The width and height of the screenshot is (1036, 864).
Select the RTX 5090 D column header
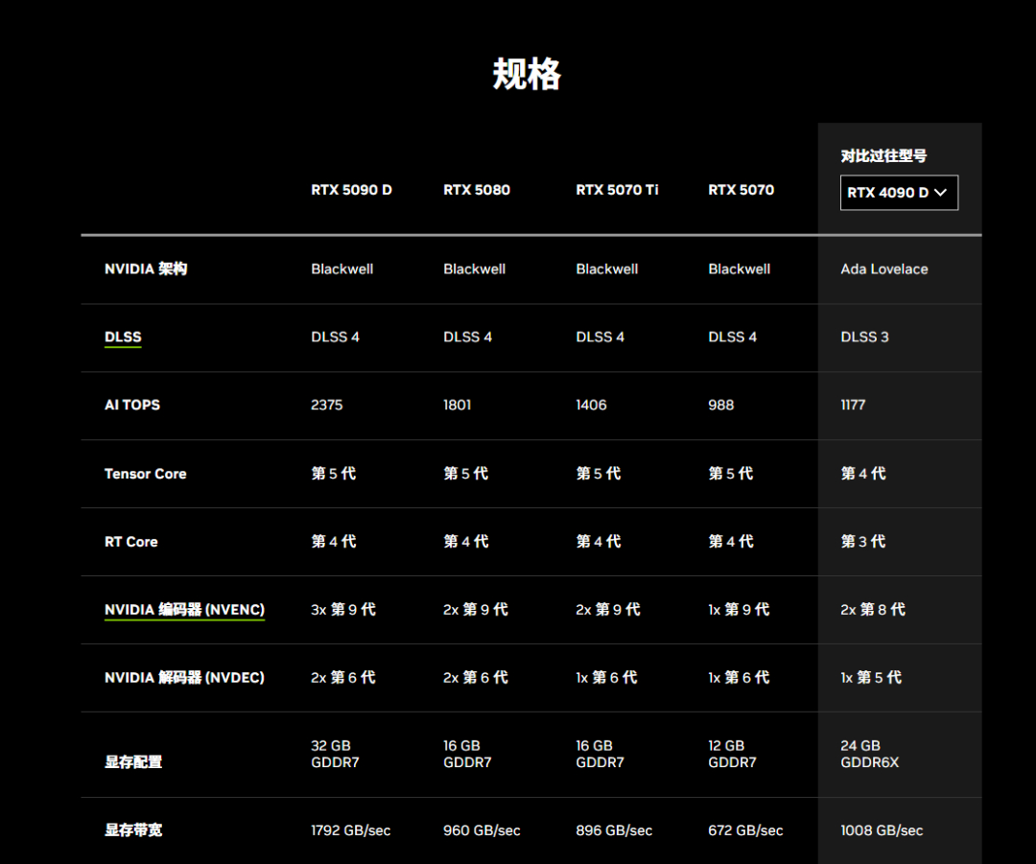tap(351, 190)
